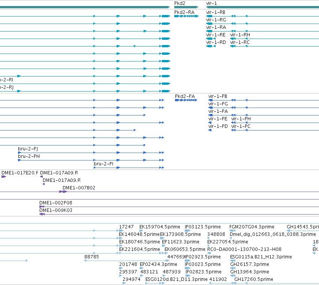Select EP11623.3prime EST label

[181, 242]
